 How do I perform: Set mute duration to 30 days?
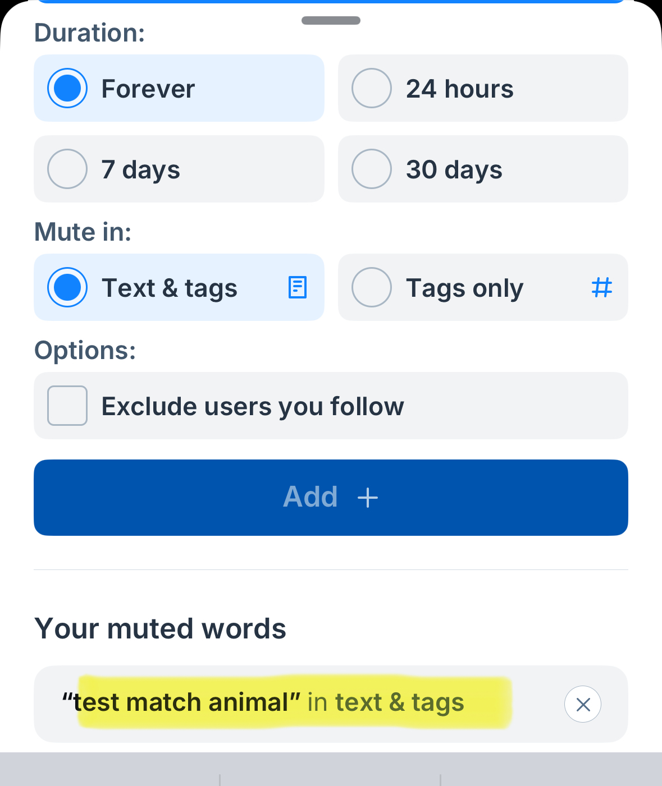(372, 169)
